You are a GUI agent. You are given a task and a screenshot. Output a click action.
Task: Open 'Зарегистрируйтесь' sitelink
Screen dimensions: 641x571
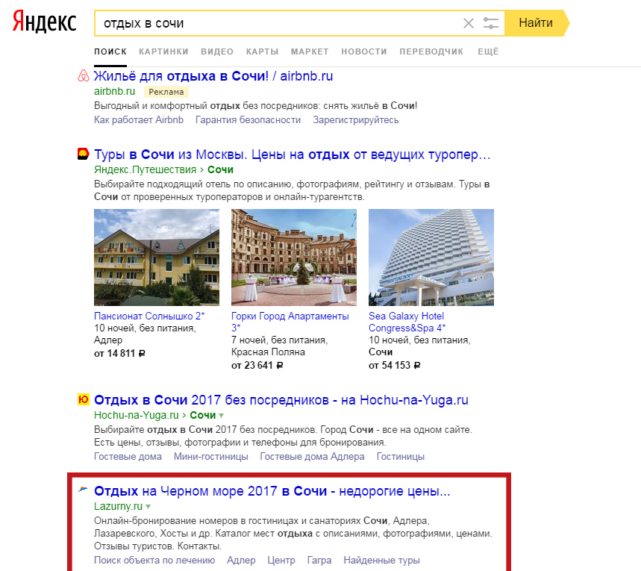(x=356, y=120)
